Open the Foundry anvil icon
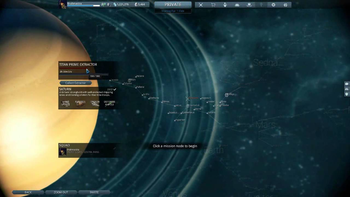The height and width of the screenshot is (197, 350). pyautogui.click(x=225, y=5)
